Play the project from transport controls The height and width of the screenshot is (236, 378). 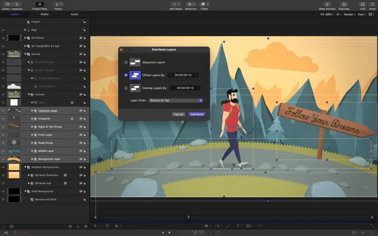pos(170,233)
